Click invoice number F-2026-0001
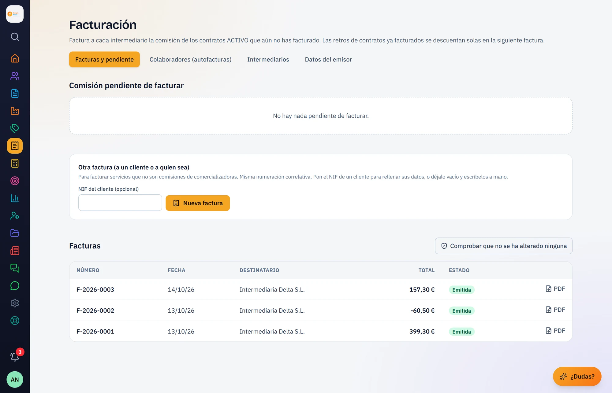The width and height of the screenshot is (612, 393). [x=95, y=331]
